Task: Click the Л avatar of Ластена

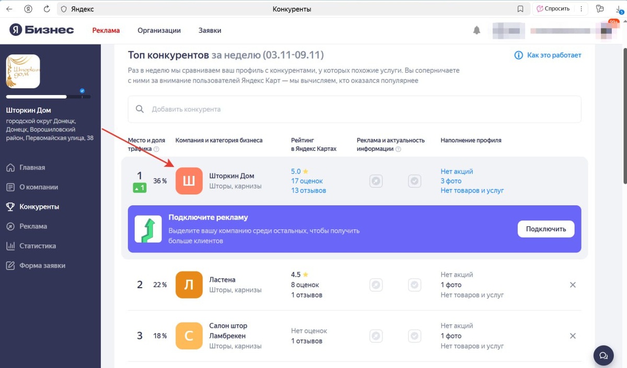Action: point(189,285)
